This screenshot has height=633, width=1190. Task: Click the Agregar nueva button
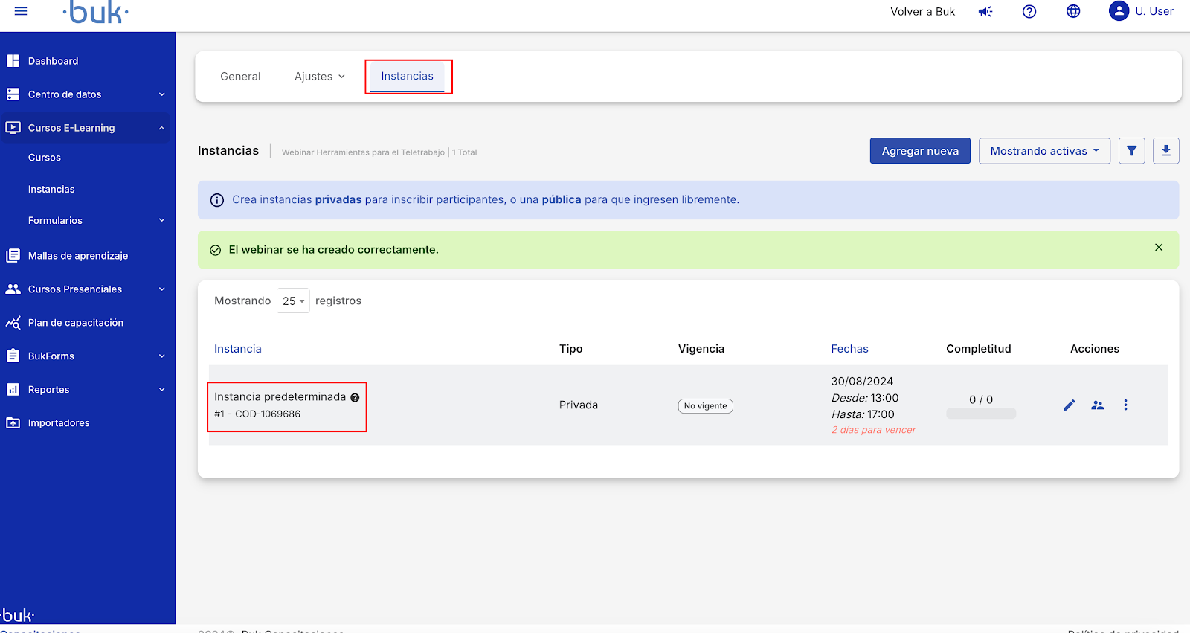(x=919, y=151)
